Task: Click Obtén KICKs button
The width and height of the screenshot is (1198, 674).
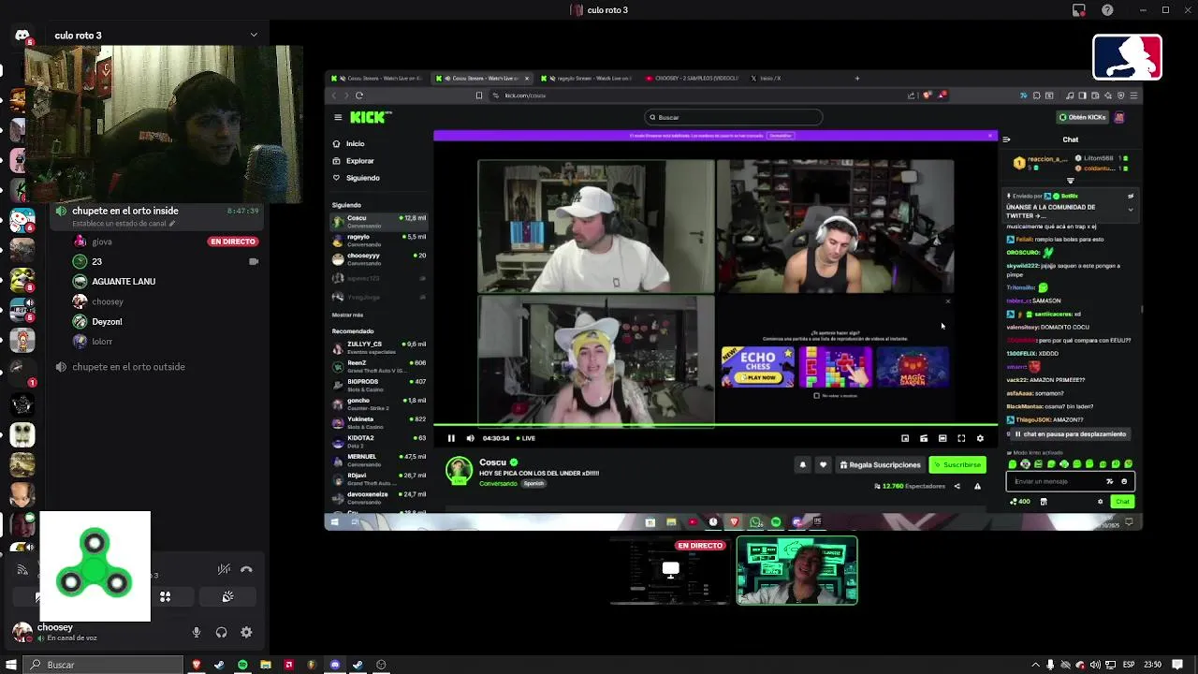Action: click(1082, 117)
